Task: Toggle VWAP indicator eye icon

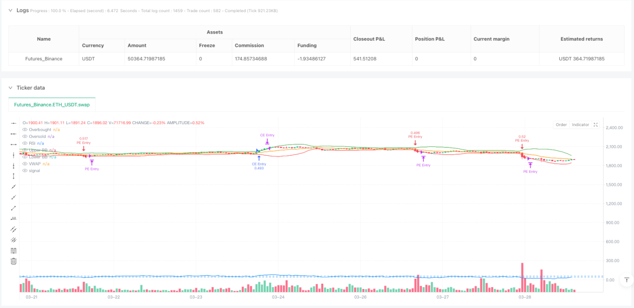Action: 25,164
